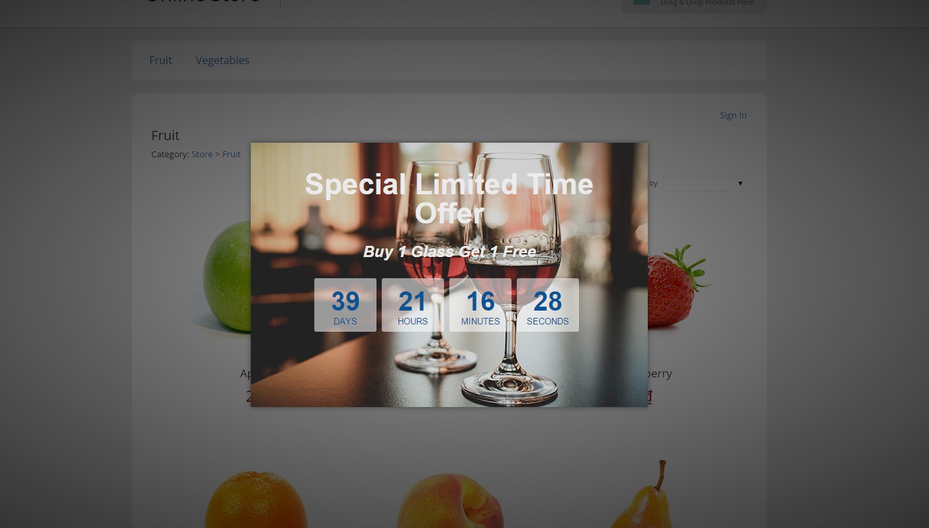Select the orange product image
929x528 pixels.
[x=256, y=499]
